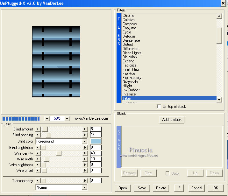Click the Save button

click(x=142, y=188)
